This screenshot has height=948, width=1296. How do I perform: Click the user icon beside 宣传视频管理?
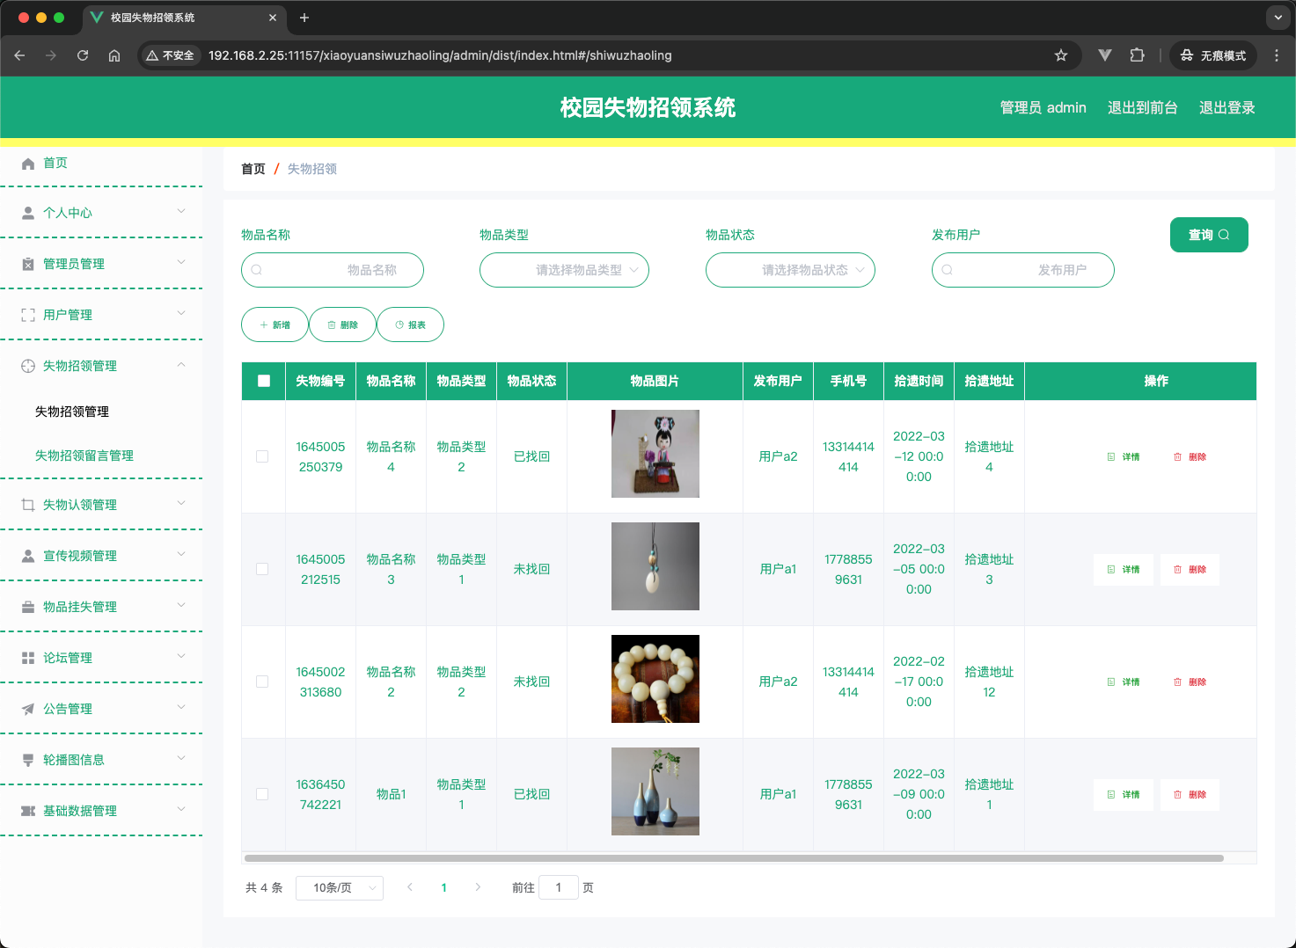tap(28, 556)
